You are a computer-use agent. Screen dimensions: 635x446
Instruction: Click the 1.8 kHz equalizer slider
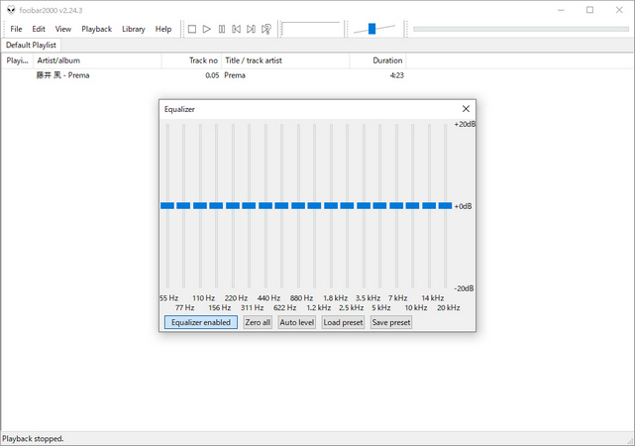pyautogui.click(x=331, y=206)
